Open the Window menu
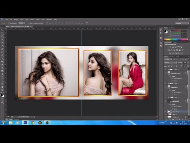Image resolution: width=190 pixels, height=143 pixels. 49,19
